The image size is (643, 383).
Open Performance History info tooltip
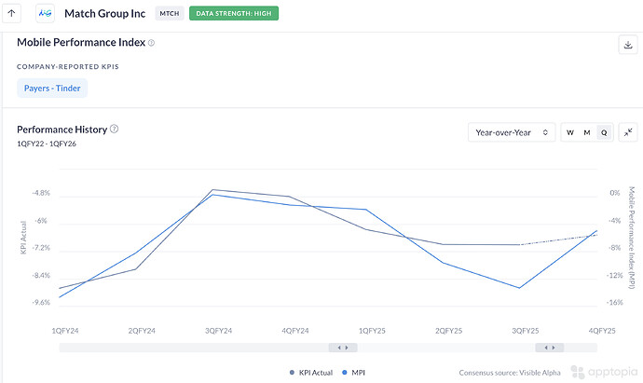(115, 129)
